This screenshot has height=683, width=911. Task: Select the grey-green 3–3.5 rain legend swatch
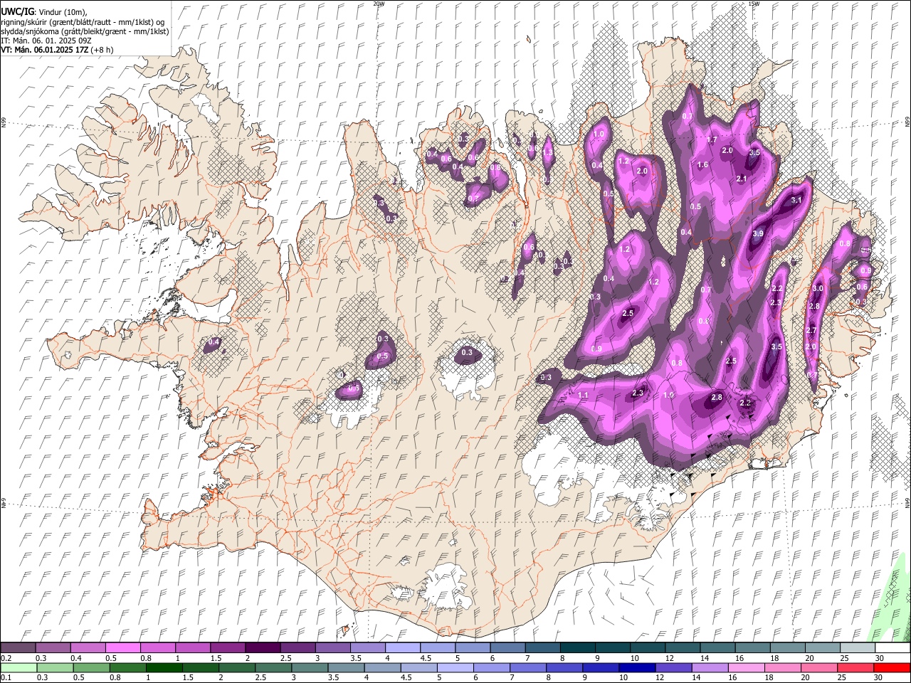[310, 667]
